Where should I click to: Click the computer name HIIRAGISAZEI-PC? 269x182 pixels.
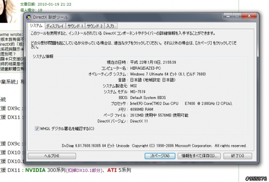145,68
